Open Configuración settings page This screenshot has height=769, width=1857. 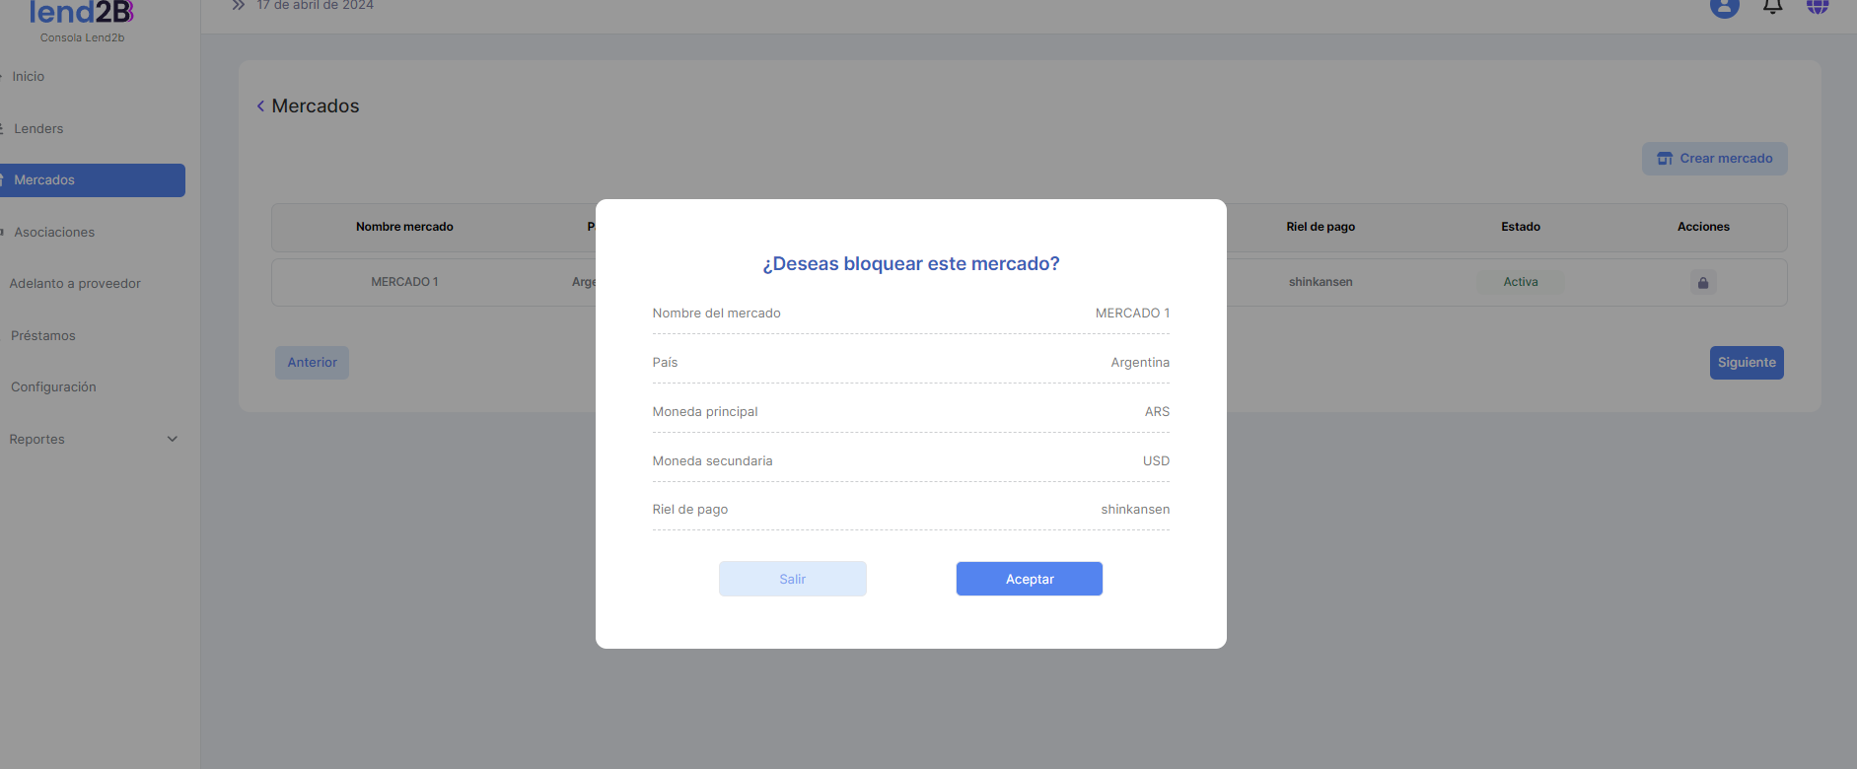click(53, 387)
